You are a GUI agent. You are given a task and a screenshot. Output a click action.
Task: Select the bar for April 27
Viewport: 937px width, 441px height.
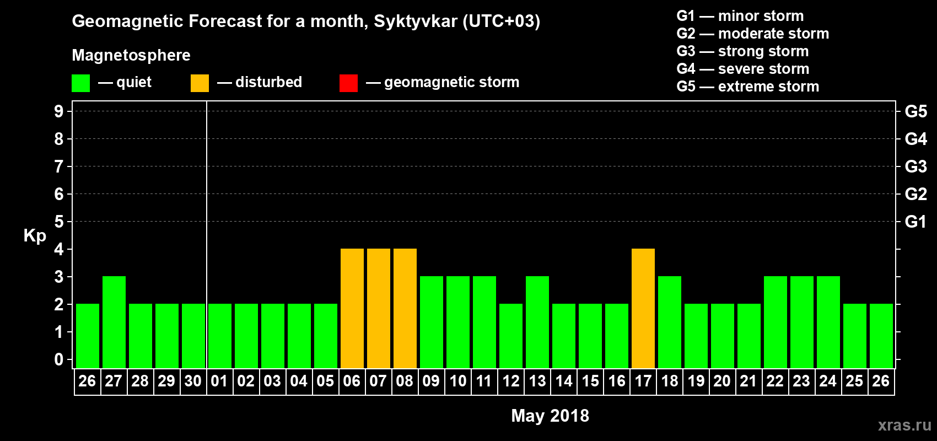click(114, 322)
